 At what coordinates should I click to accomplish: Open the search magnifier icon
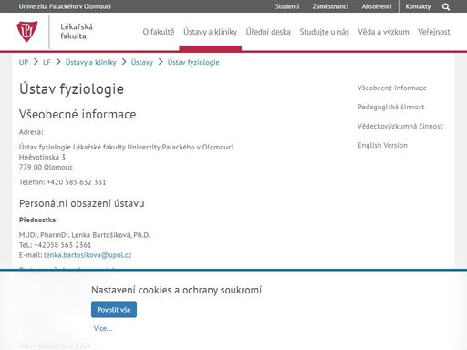(446, 6)
